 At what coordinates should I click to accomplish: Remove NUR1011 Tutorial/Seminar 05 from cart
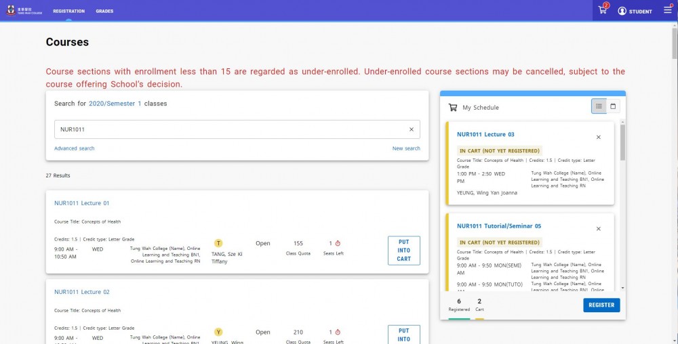(x=599, y=229)
